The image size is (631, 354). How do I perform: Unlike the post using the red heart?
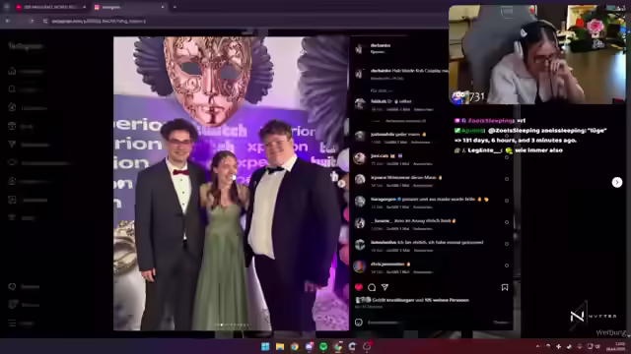359,287
